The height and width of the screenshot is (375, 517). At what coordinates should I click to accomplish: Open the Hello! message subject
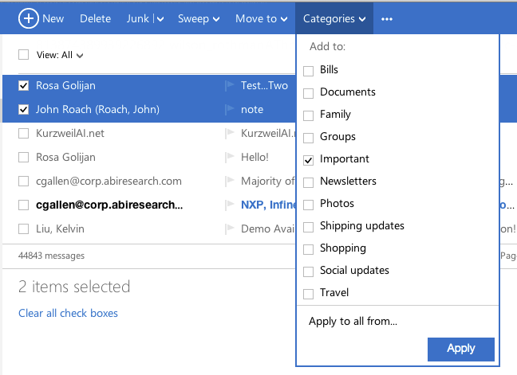pos(255,157)
